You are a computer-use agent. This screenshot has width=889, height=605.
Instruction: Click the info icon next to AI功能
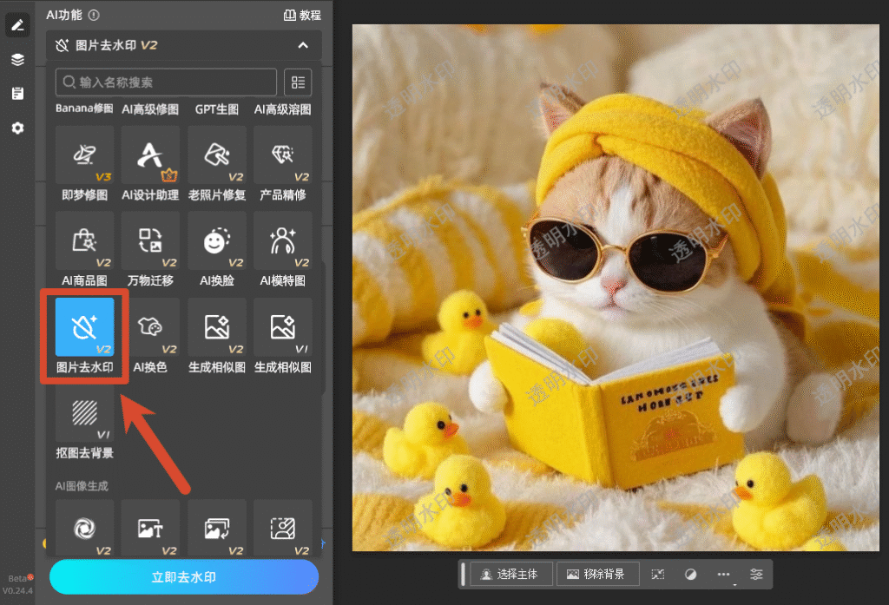(x=94, y=16)
